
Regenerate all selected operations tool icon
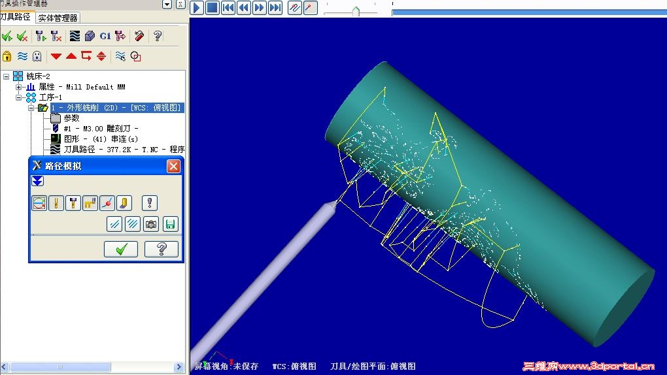pyautogui.click(x=41, y=36)
